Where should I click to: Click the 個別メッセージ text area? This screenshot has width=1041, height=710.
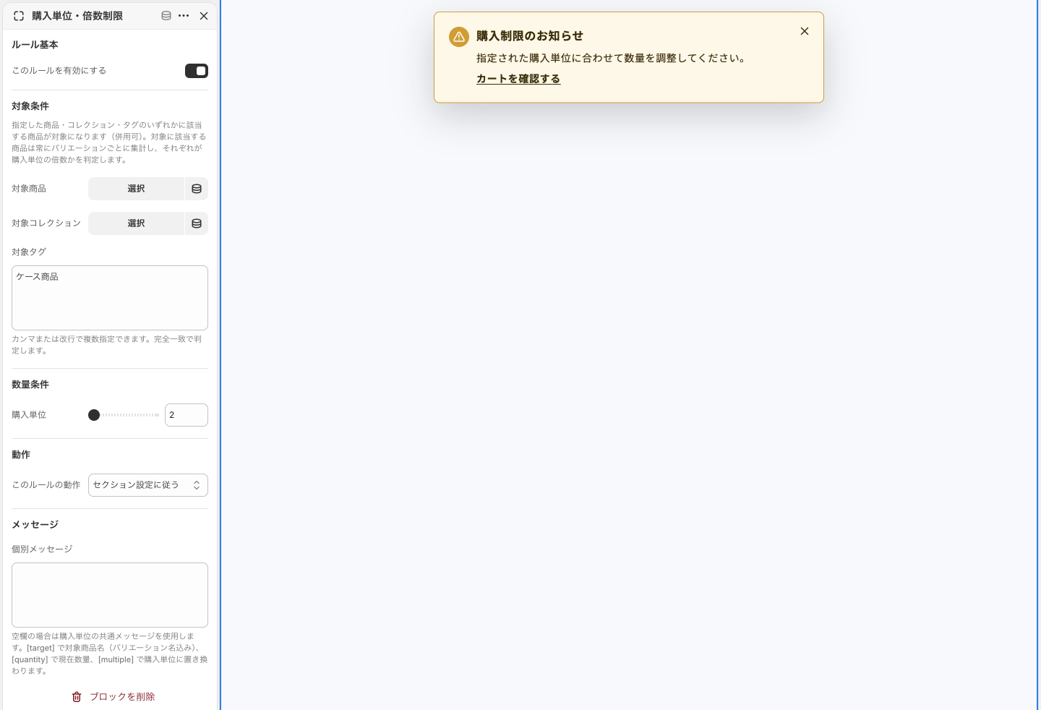click(x=110, y=595)
